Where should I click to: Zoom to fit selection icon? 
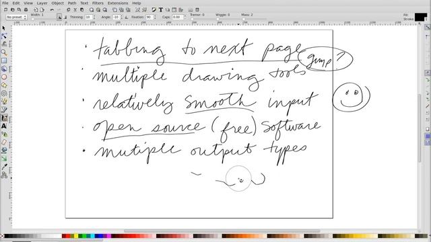92,9
